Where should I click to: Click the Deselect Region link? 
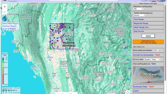9,26
